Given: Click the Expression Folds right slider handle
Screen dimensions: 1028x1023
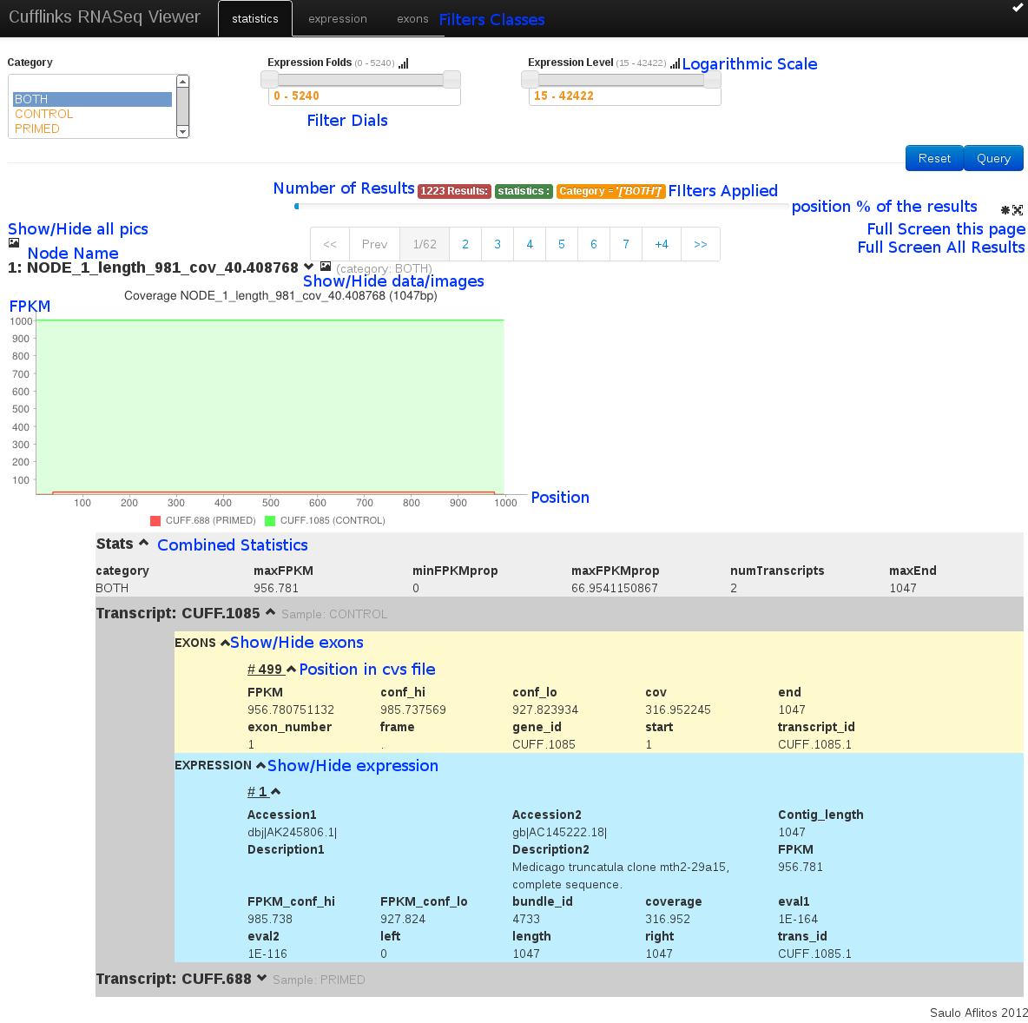Looking at the screenshot, I should [451, 79].
